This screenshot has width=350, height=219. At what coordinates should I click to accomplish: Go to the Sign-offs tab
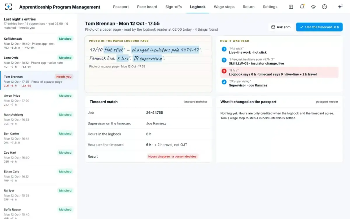(x=174, y=7)
